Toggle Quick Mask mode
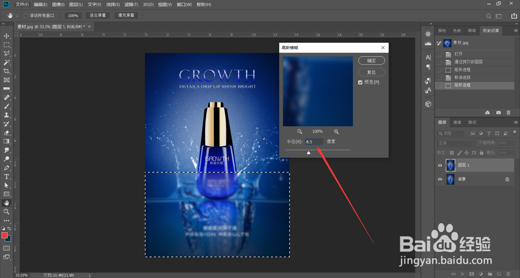Screen dimensions: 520x278 pos(6,248)
